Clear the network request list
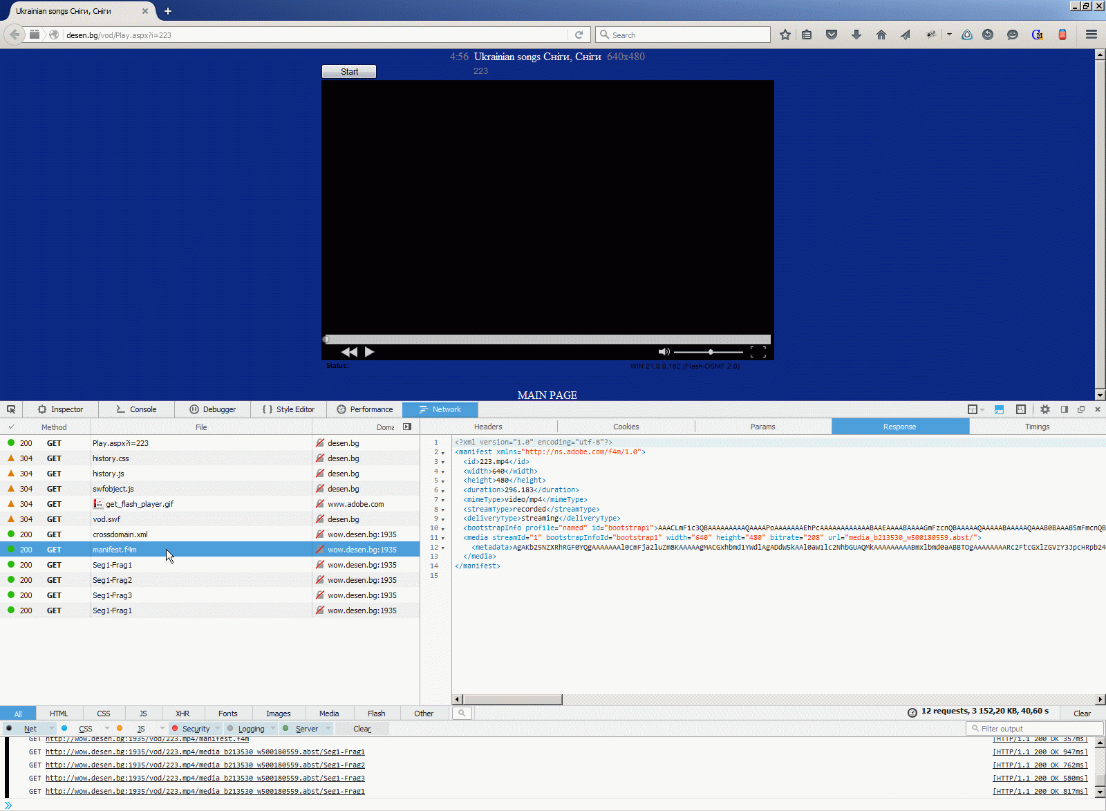1106x811 pixels. click(x=1082, y=713)
